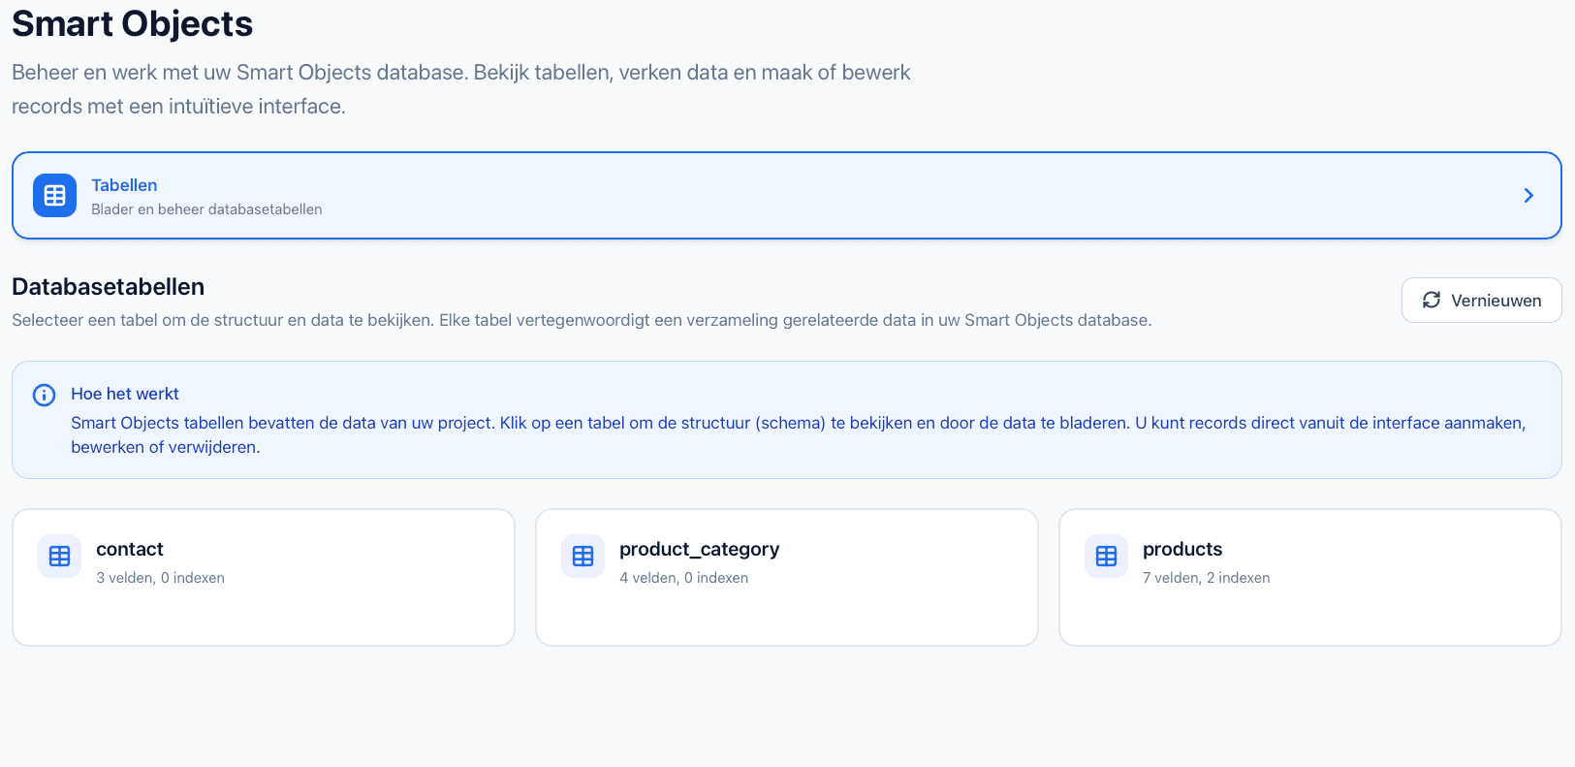Select the products table showing 7 velden
1575x767 pixels.
1309,577
